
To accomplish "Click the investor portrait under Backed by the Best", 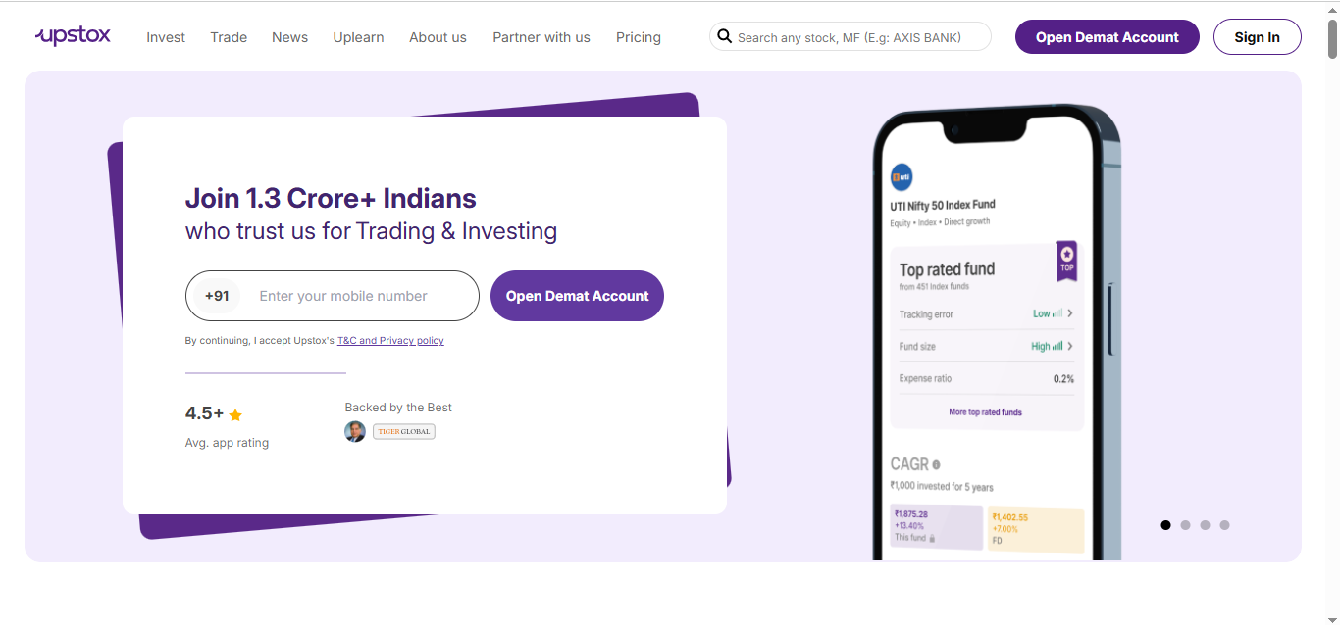I will click(355, 431).
